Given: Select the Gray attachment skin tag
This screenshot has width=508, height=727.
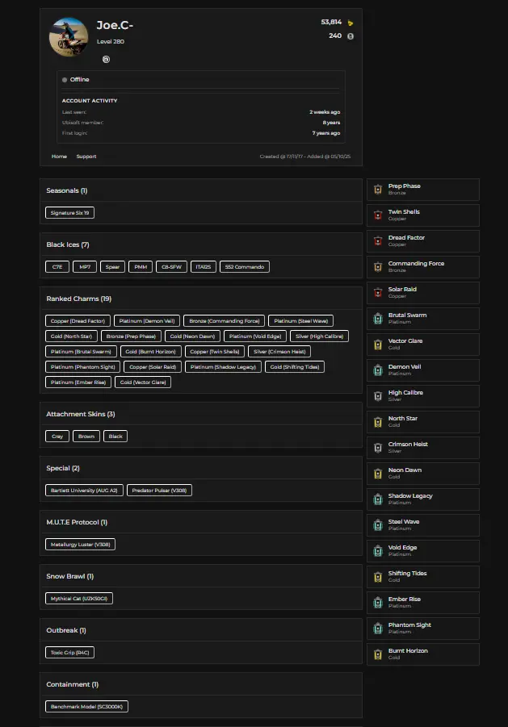Looking at the screenshot, I should pyautogui.click(x=57, y=437).
